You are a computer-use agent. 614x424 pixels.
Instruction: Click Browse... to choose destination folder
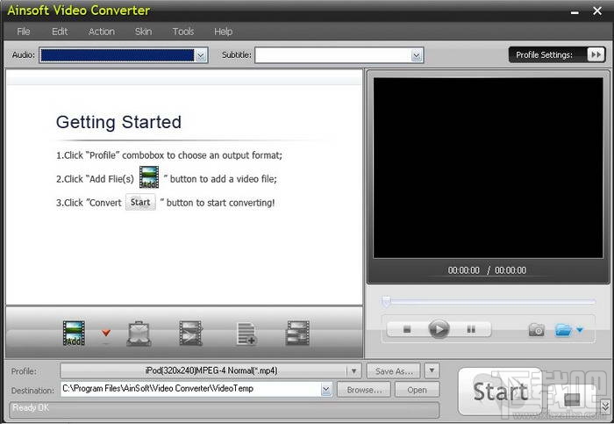coord(364,390)
